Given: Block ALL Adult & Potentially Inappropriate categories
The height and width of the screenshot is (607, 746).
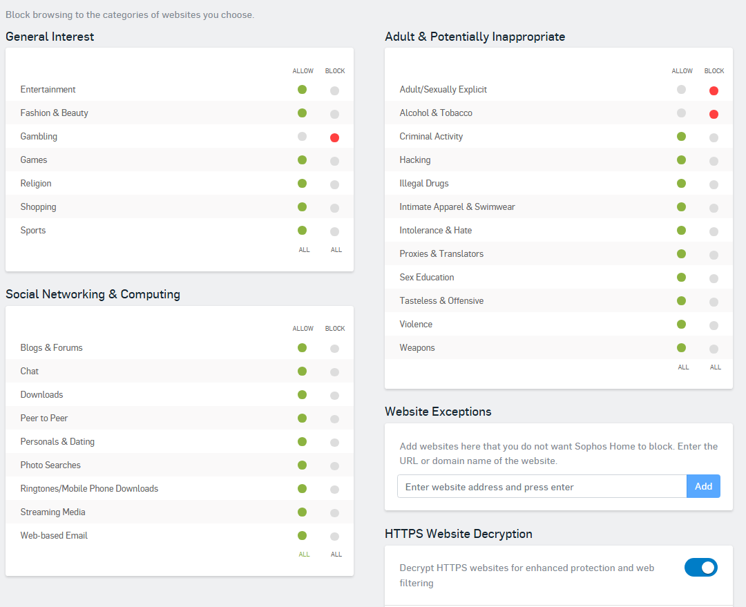Looking at the screenshot, I should (x=716, y=367).
